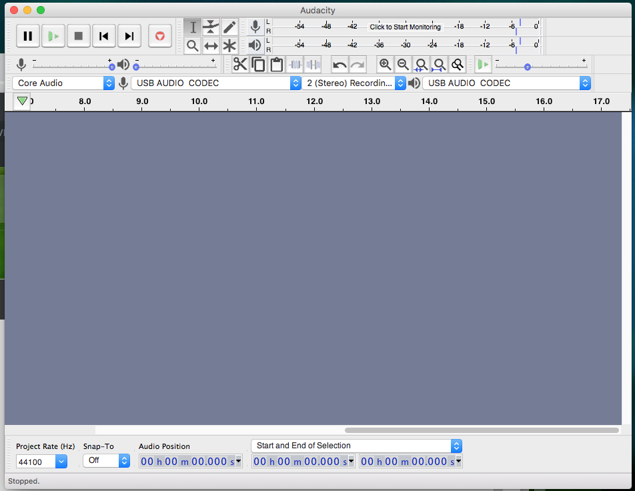Click to Start Monitoring on record meter
Screen dimensions: 635x491
tap(405, 27)
